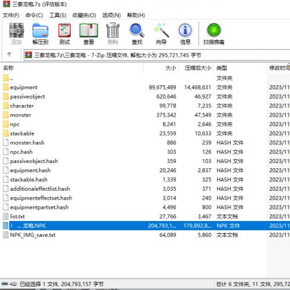The image size is (290, 290).
Task: Click the 扫描病毒 (Scan virus) icon
Action: coord(213,34)
